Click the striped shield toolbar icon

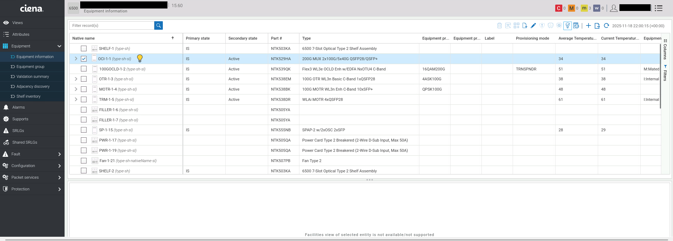tap(559, 25)
